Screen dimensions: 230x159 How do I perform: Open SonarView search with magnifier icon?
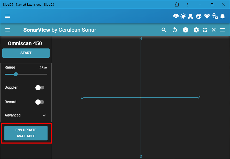click(164, 30)
